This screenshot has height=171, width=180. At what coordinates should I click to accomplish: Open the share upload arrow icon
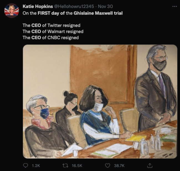150,165
